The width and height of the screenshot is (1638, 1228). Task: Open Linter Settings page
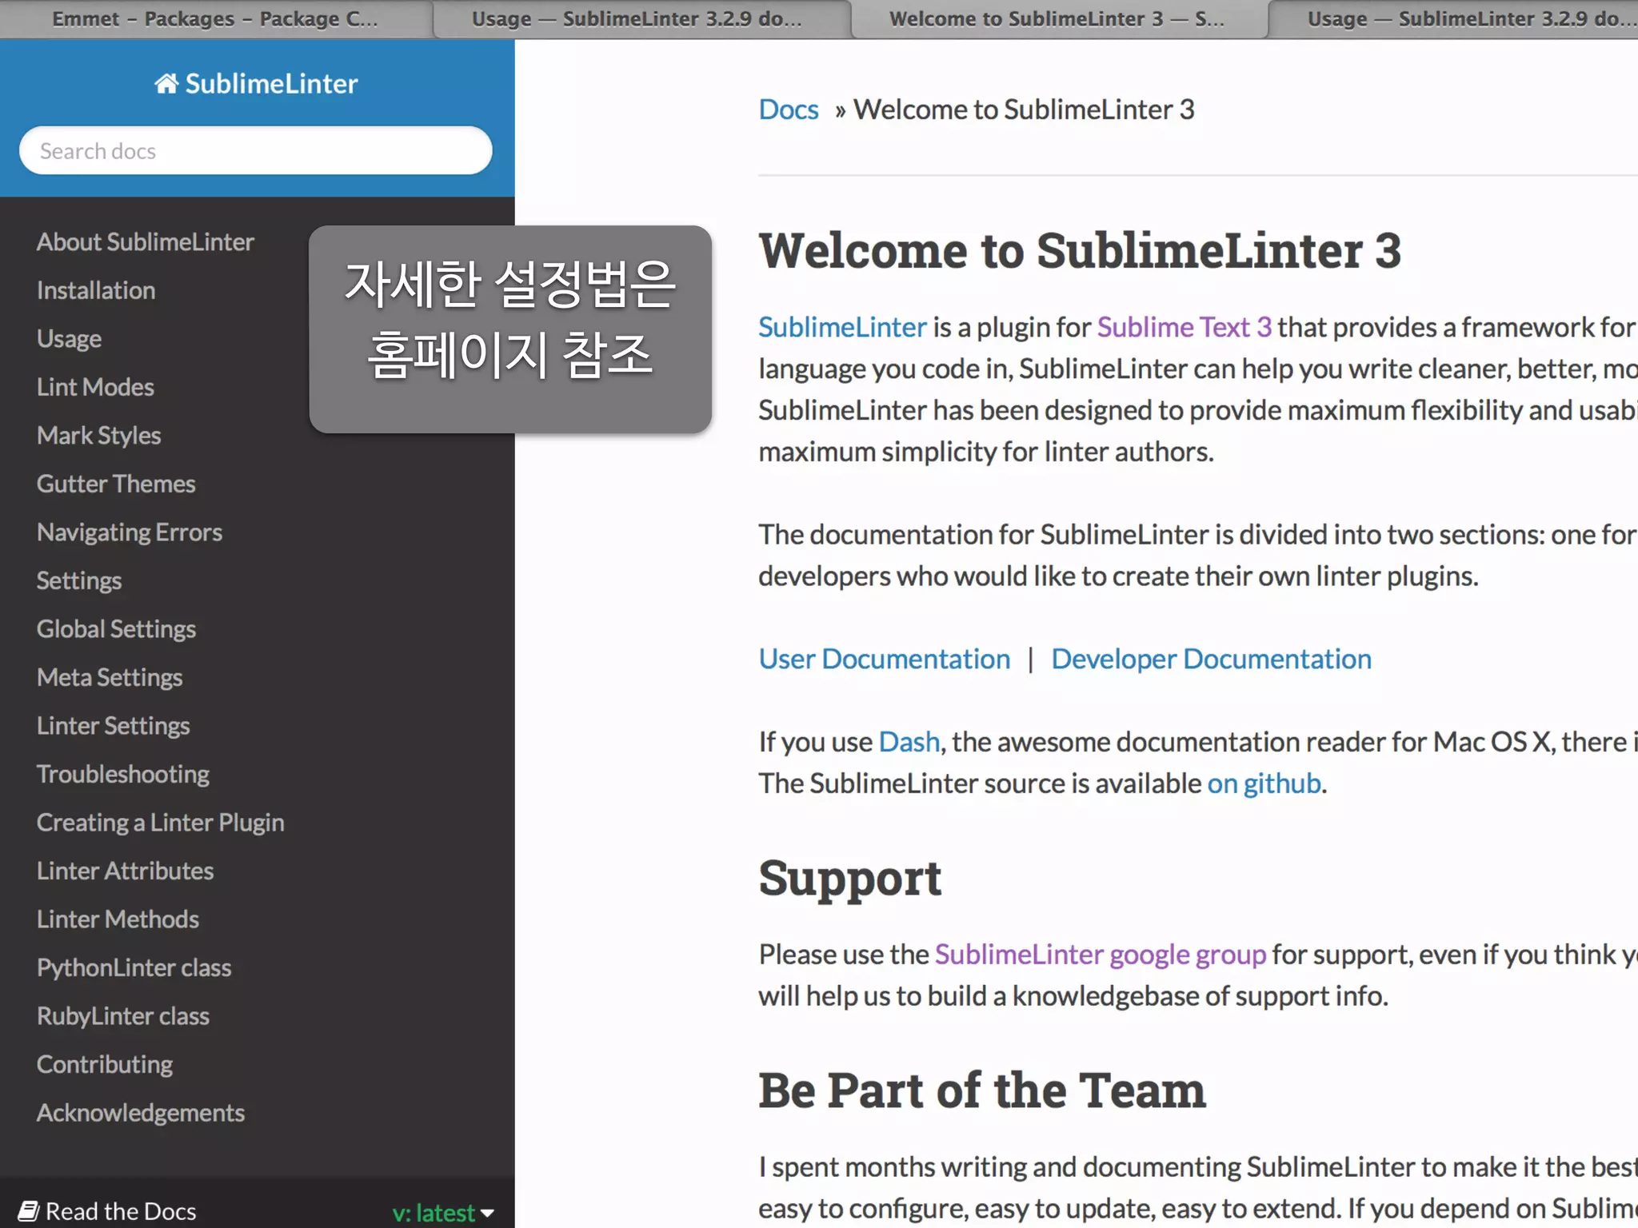tap(114, 726)
